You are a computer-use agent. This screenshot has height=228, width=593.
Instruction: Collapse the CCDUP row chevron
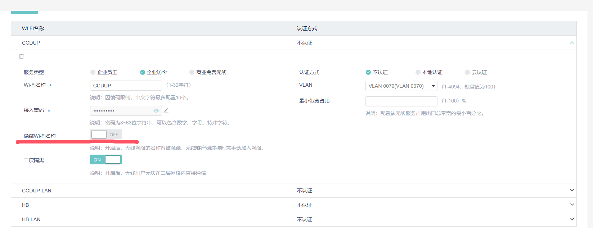[572, 42]
